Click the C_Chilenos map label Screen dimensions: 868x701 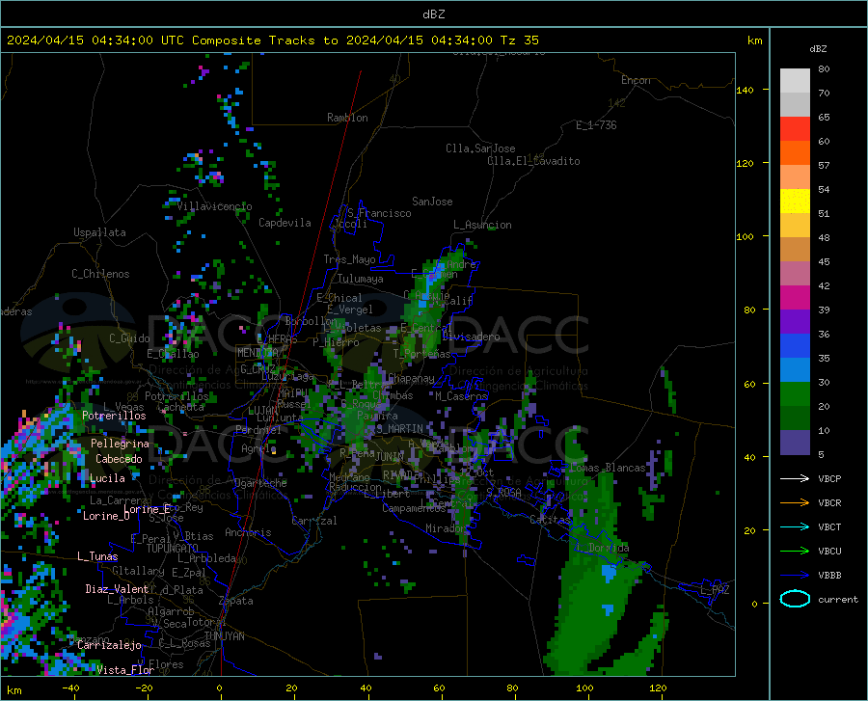[100, 274]
